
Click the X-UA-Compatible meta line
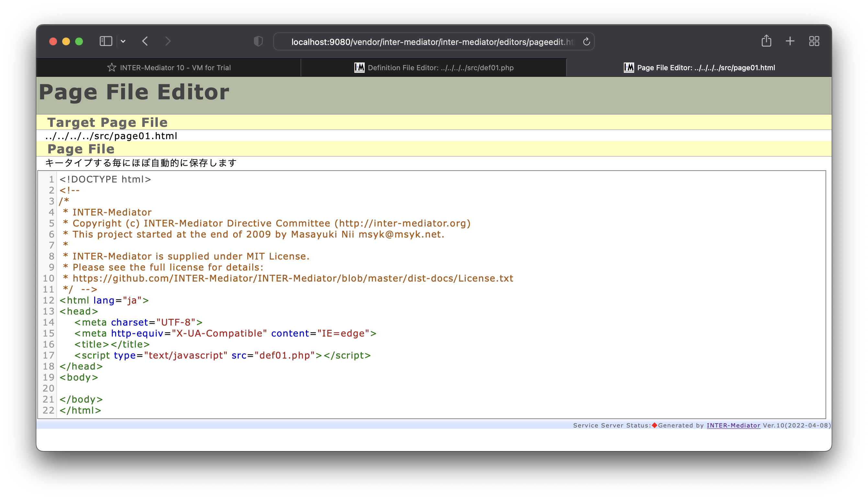click(225, 333)
